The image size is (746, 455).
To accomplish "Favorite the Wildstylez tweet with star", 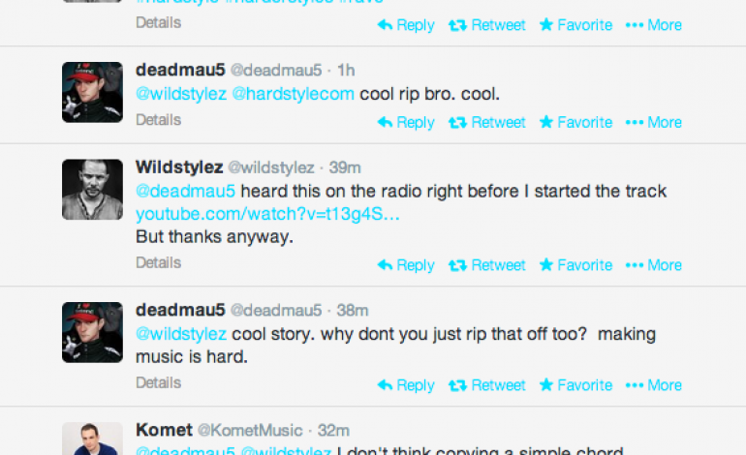I will pyautogui.click(x=575, y=265).
